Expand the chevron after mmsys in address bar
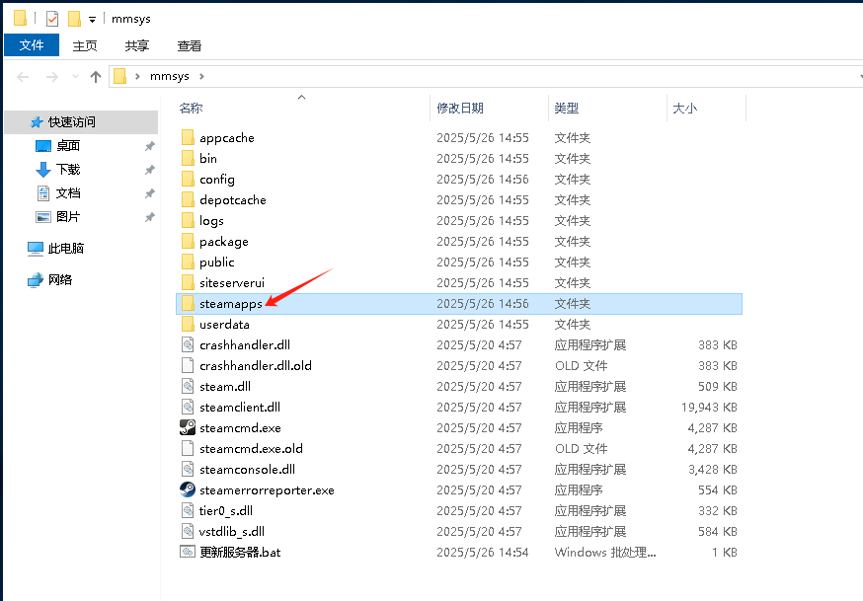863x601 pixels. [202, 76]
